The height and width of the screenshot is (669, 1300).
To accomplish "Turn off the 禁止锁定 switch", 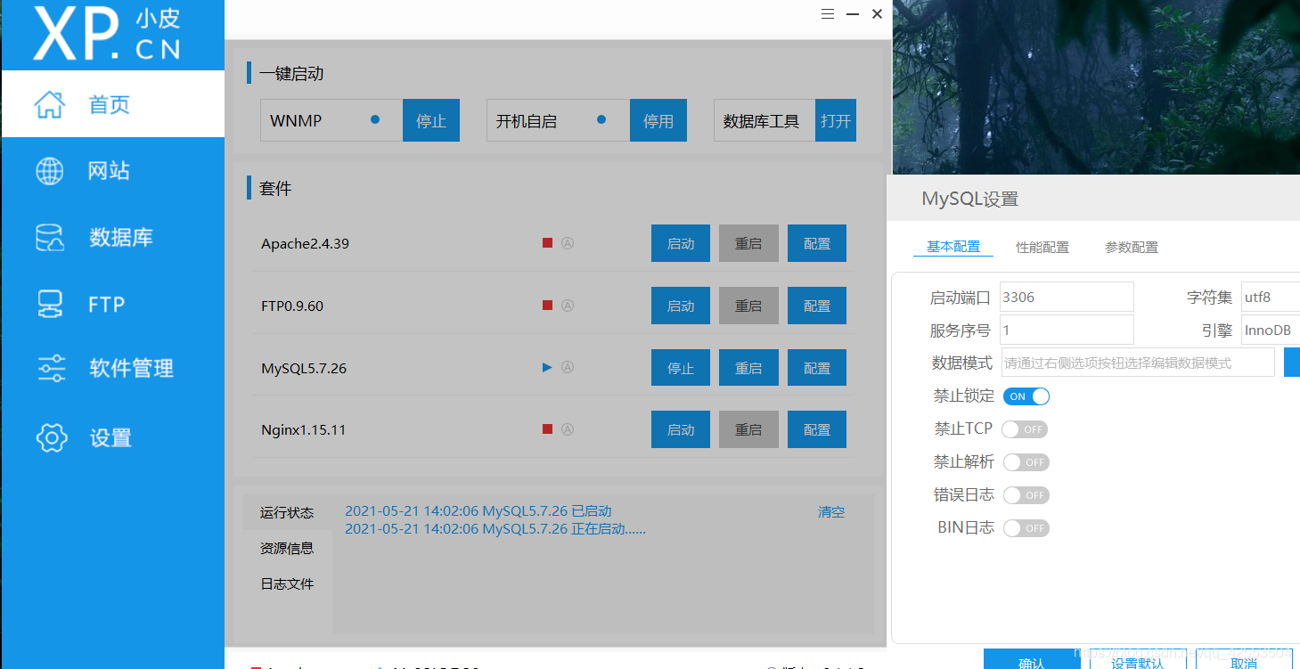I will pos(1026,396).
